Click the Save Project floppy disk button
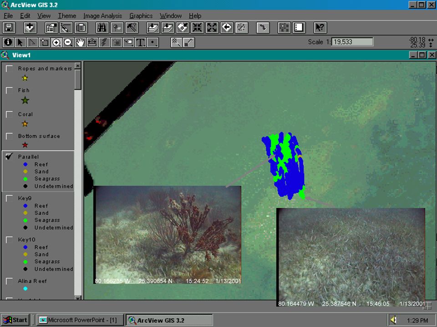 pyautogui.click(x=9, y=28)
